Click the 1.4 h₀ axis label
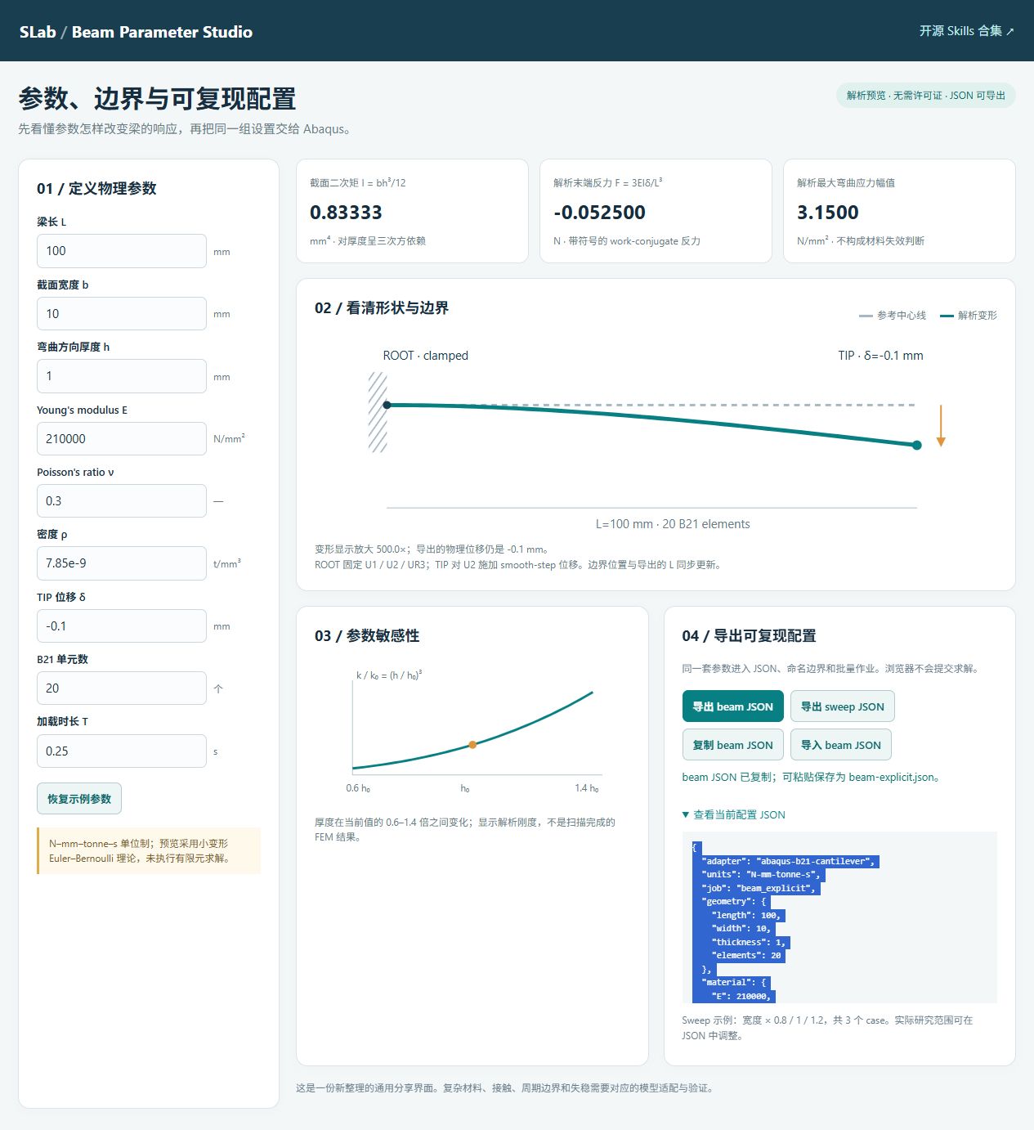 tap(586, 788)
